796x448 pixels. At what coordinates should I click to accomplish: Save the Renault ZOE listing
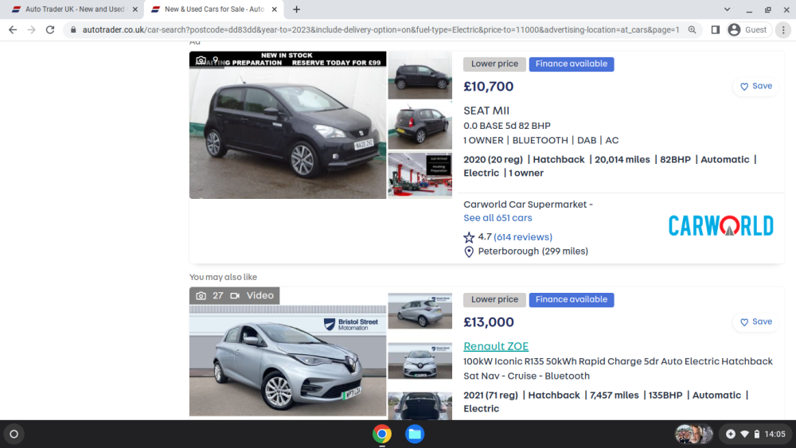point(756,321)
